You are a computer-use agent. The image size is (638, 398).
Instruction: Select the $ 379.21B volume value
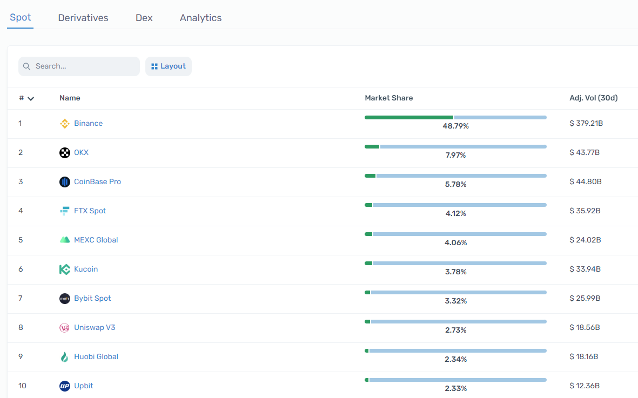click(x=586, y=123)
